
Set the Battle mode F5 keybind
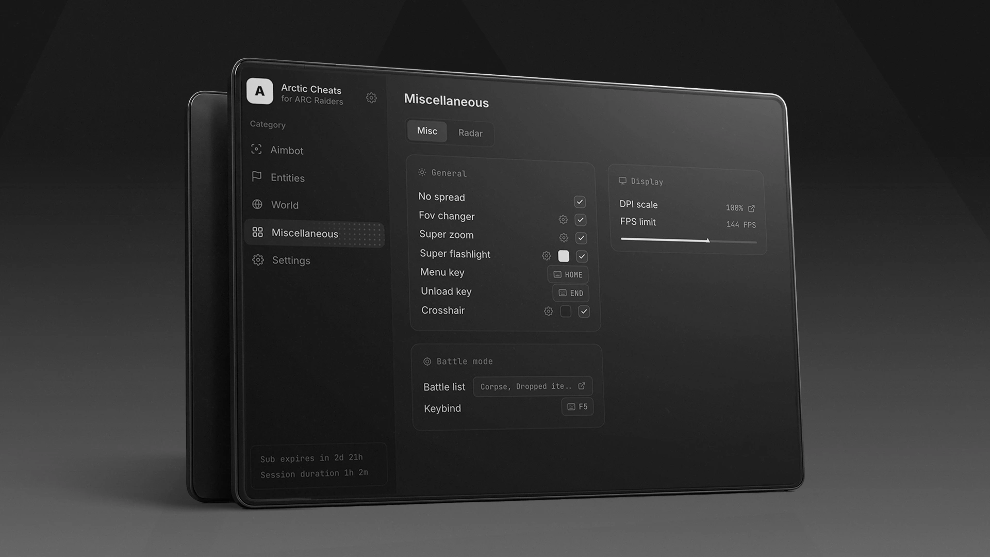[x=577, y=406]
